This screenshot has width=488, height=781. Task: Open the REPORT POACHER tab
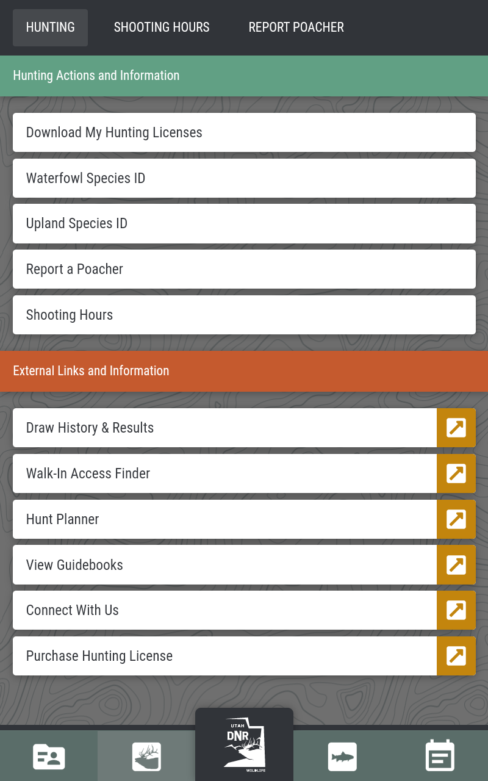[296, 27]
